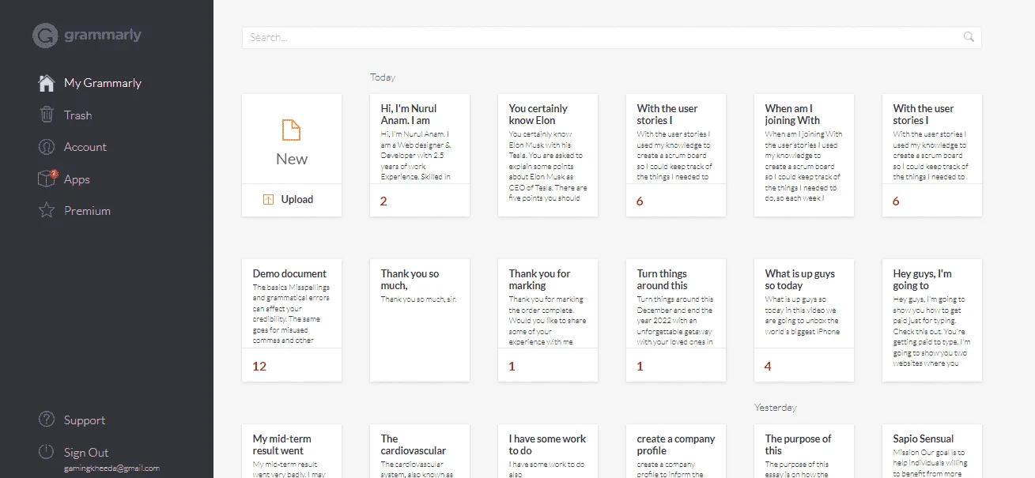This screenshot has height=478, width=1035.
Task: Click the search magnifier icon
Action: coord(969,37)
